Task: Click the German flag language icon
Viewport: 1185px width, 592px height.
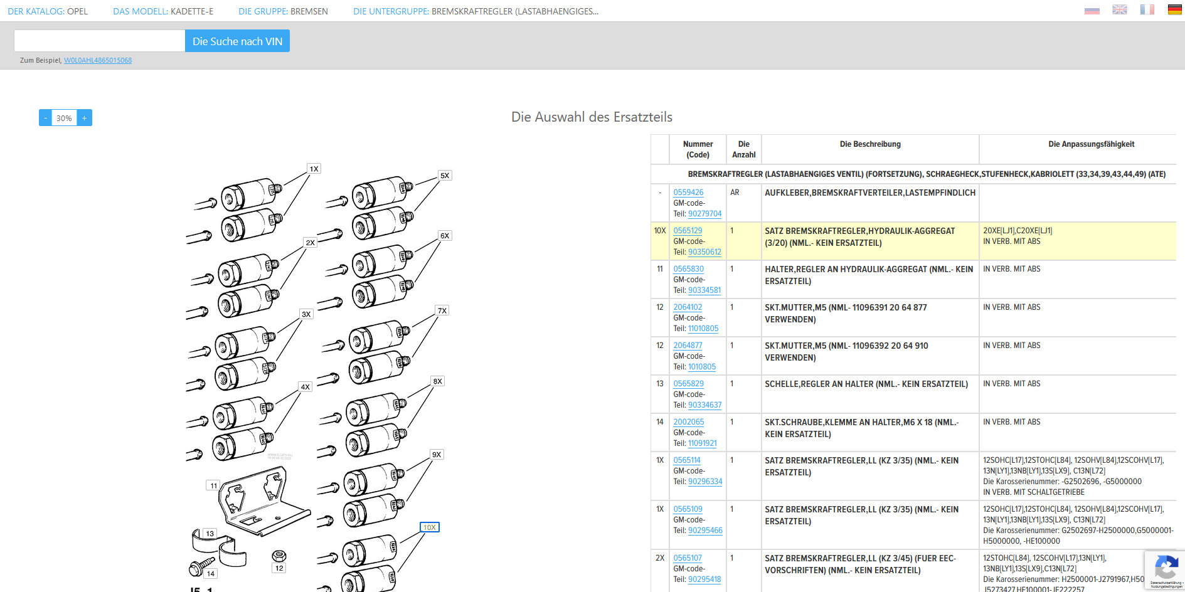Action: coord(1174,10)
